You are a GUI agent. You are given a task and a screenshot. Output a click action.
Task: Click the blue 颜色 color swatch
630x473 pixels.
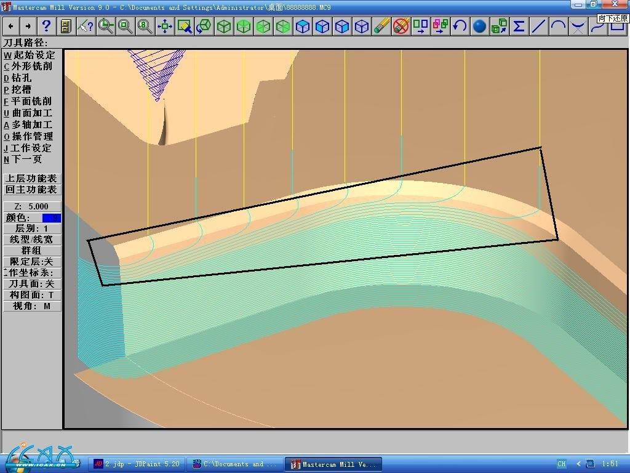click(51, 217)
